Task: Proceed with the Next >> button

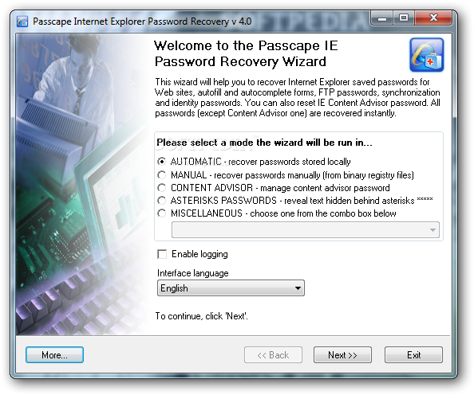Action: 342,355
